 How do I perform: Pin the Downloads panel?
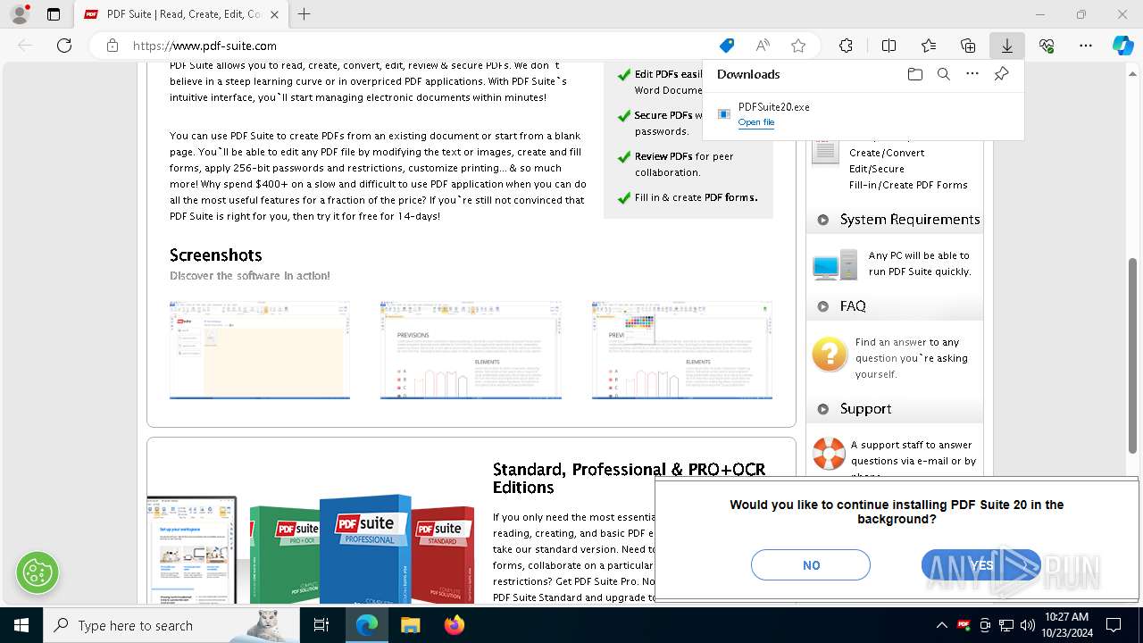pos(1001,74)
